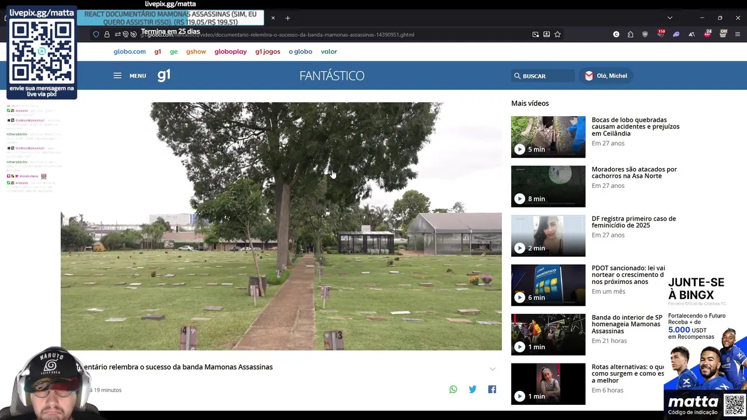Screen dimensions: 747x420
Task: Open the o globo link
Action: [x=301, y=51]
